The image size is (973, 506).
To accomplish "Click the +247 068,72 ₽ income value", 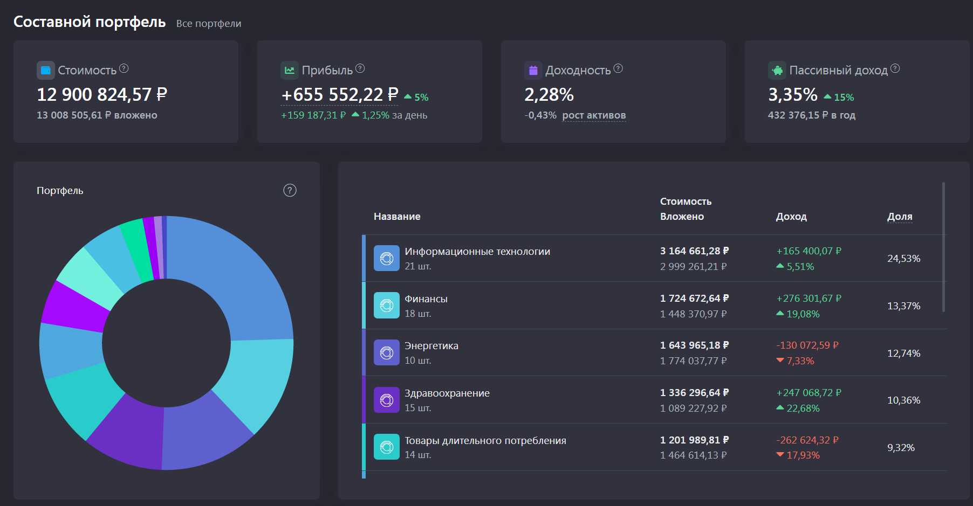I will point(808,393).
